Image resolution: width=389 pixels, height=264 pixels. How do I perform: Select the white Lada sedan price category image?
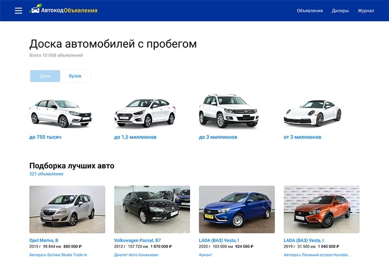click(x=60, y=112)
